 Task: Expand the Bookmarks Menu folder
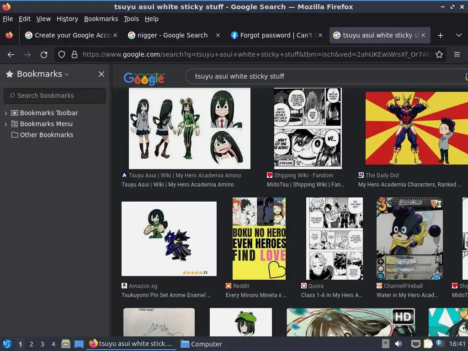pyautogui.click(x=5, y=124)
